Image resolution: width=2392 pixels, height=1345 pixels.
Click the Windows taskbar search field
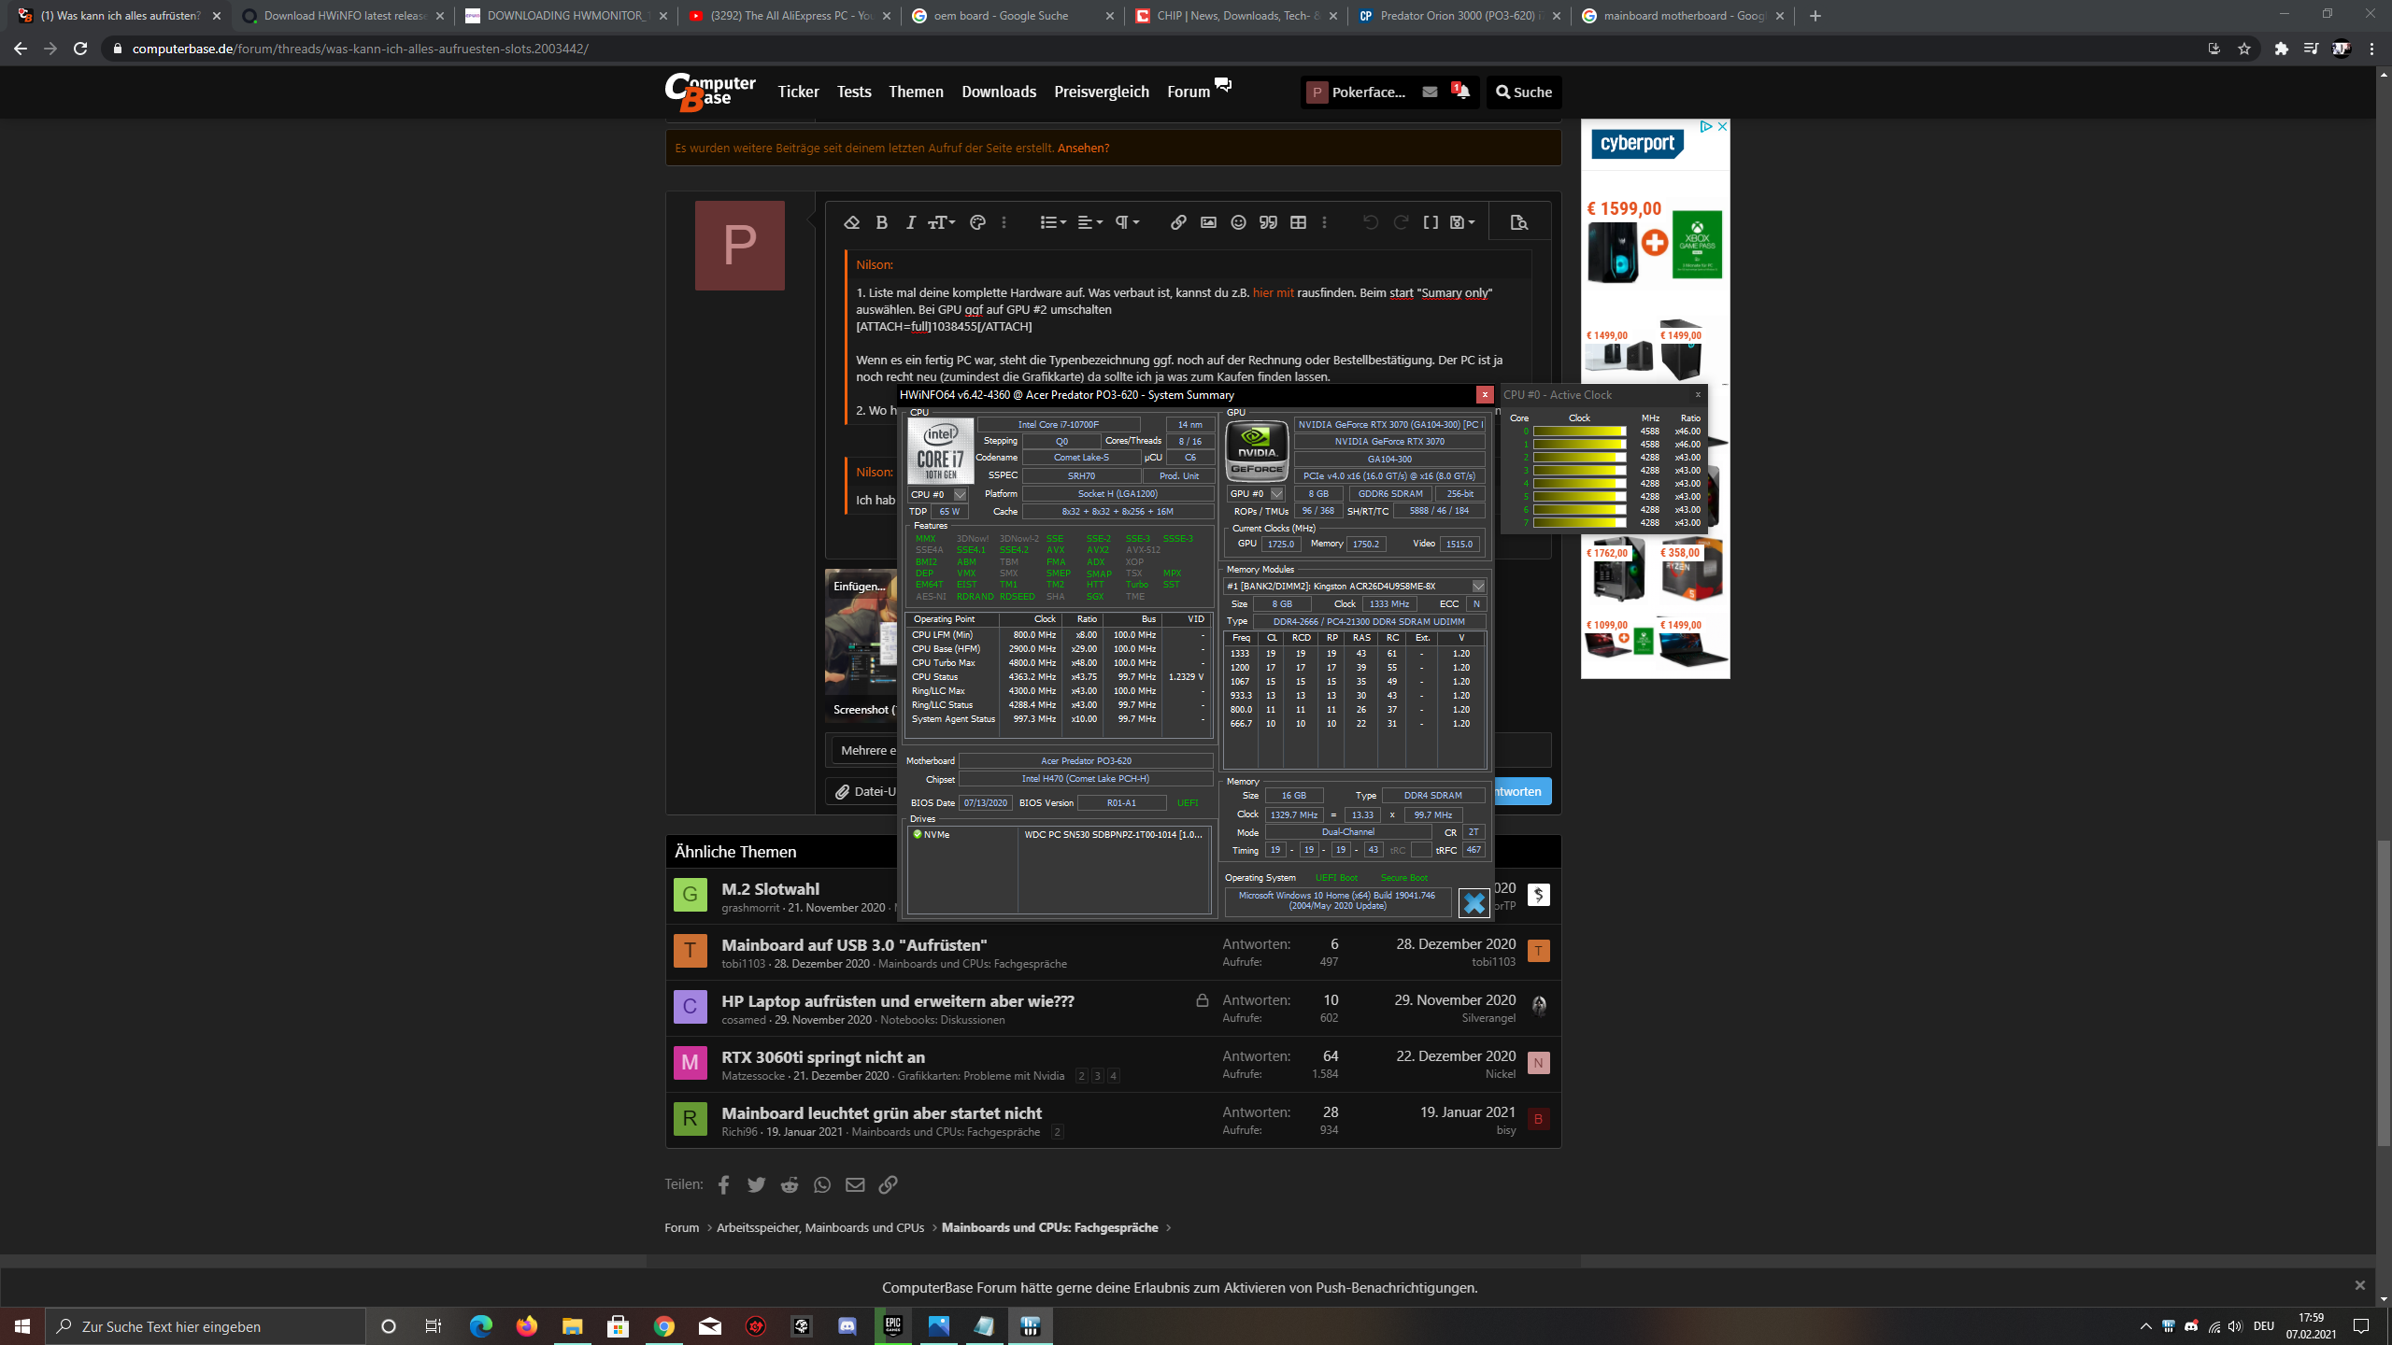[206, 1326]
